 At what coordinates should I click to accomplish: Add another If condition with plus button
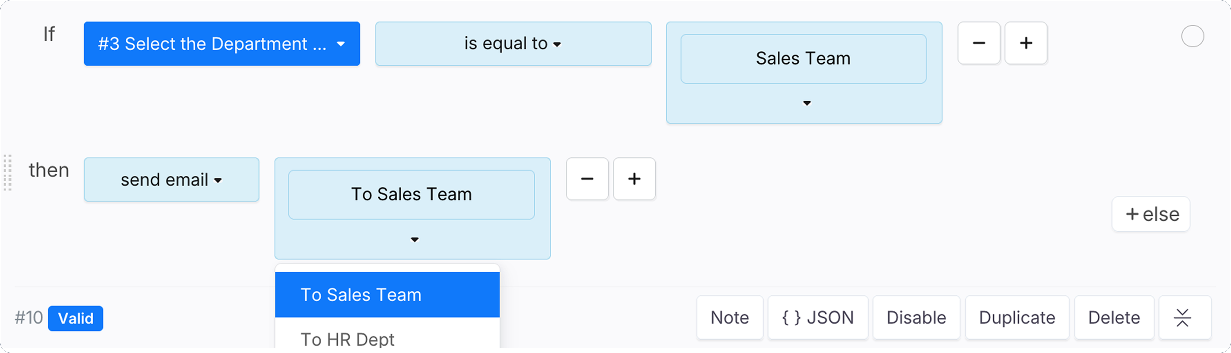1025,43
